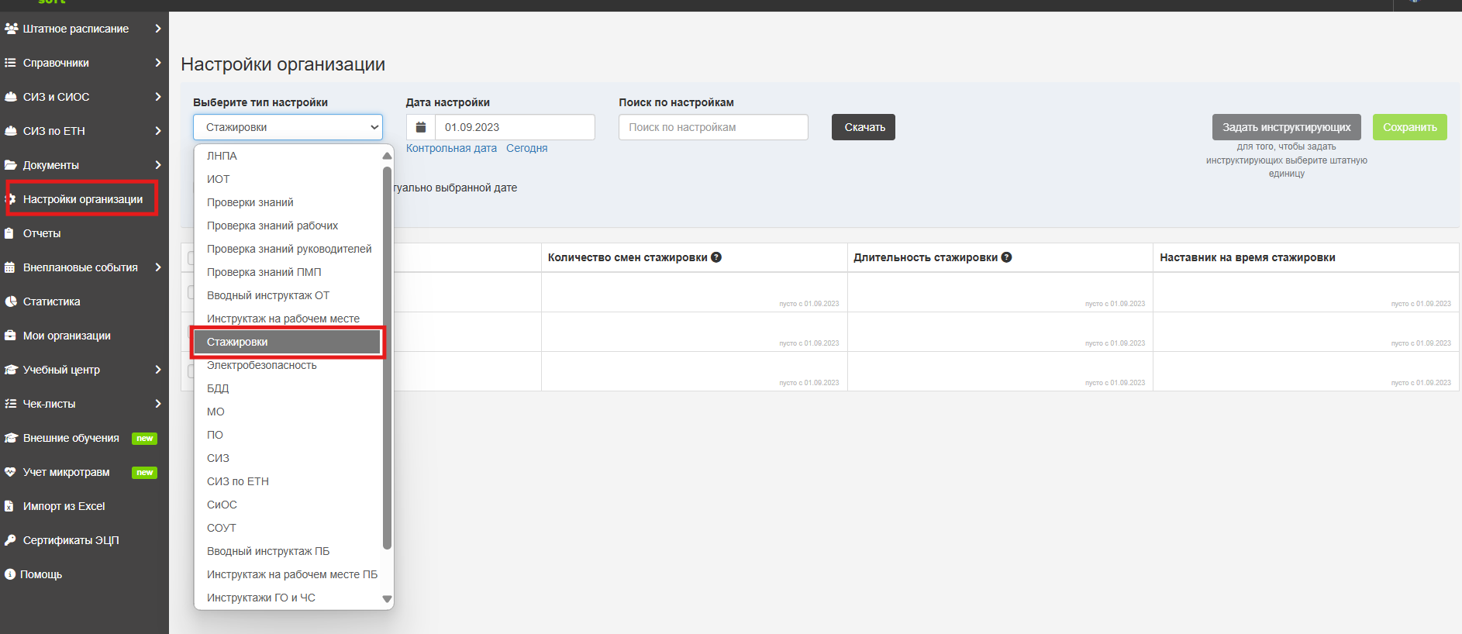The width and height of the screenshot is (1462, 634).
Task: Expand the Документы submenu arrow
Action: click(158, 165)
